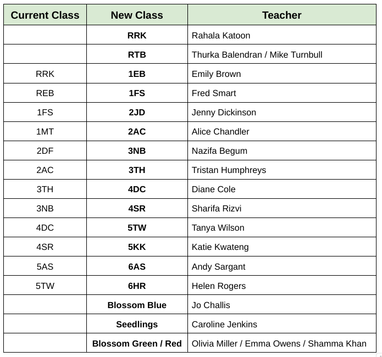This screenshot has height=357, width=382.
Task: Select the Jenny Dickinson cell
Action: click(224, 112)
